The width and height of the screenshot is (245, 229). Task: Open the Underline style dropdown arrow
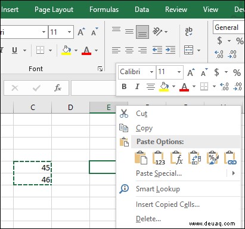(24, 50)
